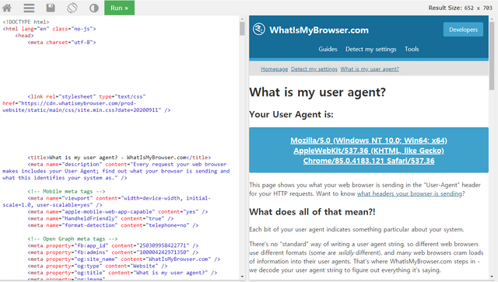Follow Detect my settings breadcrumb link
This screenshot has width=498, height=282.
(x=314, y=69)
